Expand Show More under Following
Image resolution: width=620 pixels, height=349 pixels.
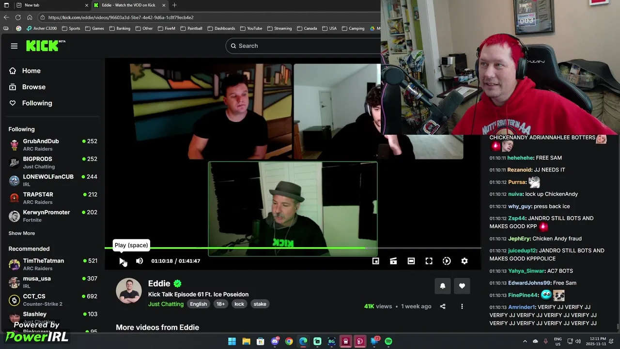coord(22,233)
